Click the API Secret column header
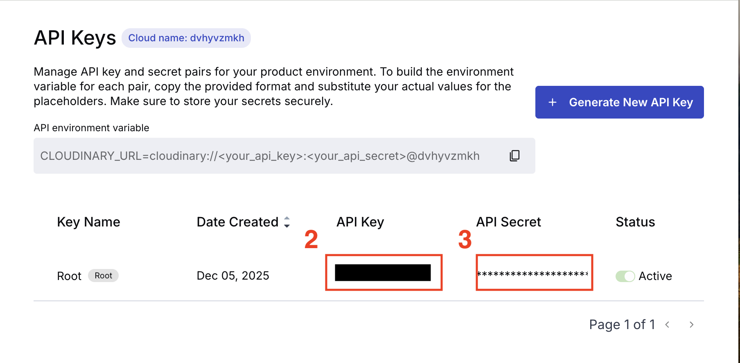 tap(508, 222)
